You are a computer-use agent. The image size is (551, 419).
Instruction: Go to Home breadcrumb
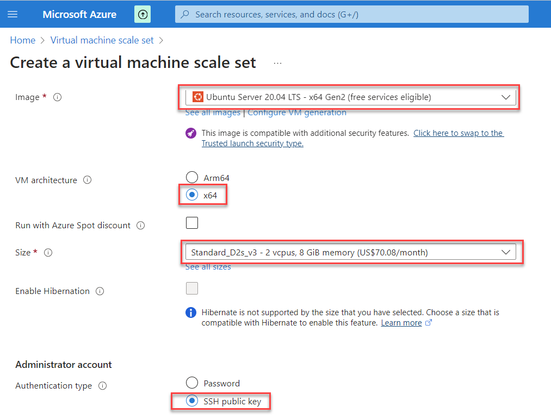[23, 40]
